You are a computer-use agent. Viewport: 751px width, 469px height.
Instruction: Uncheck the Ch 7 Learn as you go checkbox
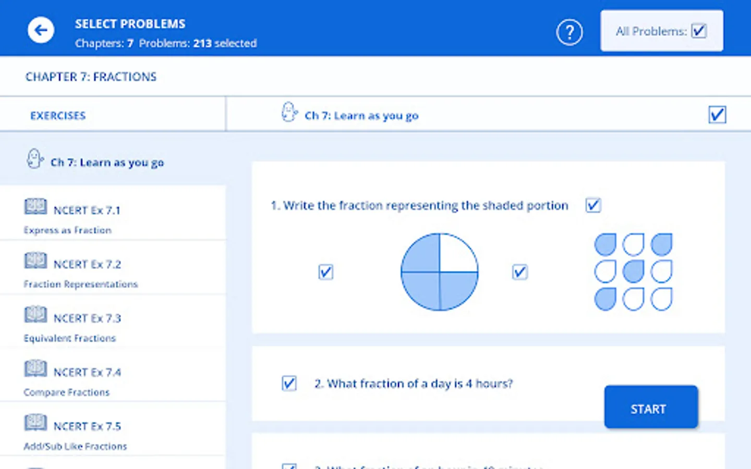click(x=717, y=115)
